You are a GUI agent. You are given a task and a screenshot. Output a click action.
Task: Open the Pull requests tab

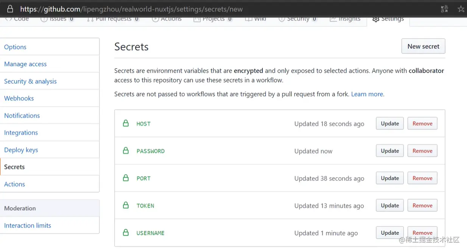coord(113,19)
